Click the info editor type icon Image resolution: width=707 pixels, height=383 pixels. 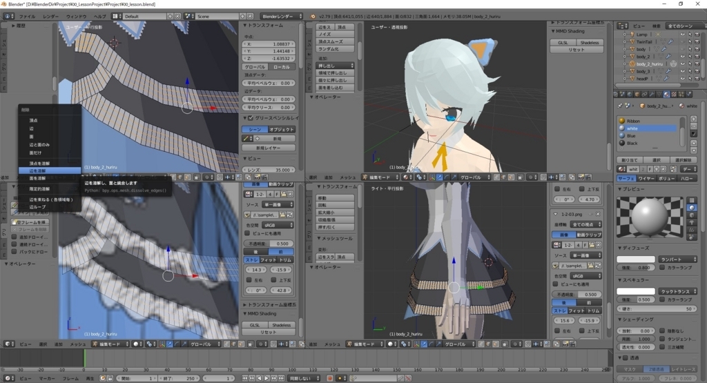pos(8,17)
